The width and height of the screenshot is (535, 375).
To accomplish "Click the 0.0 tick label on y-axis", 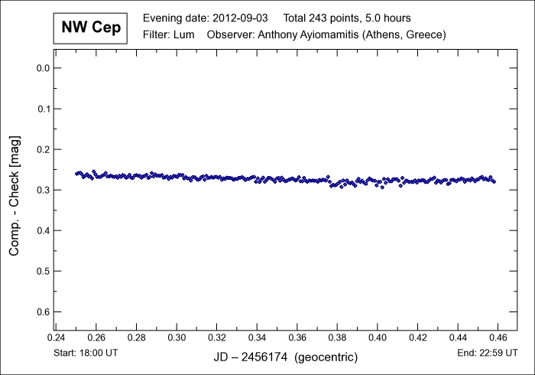I will click(44, 68).
